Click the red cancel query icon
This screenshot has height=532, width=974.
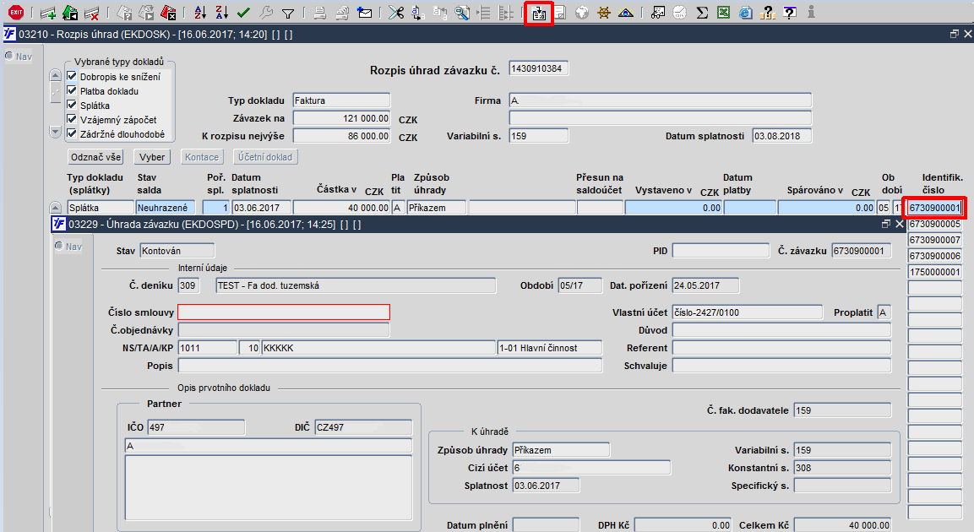[x=168, y=13]
